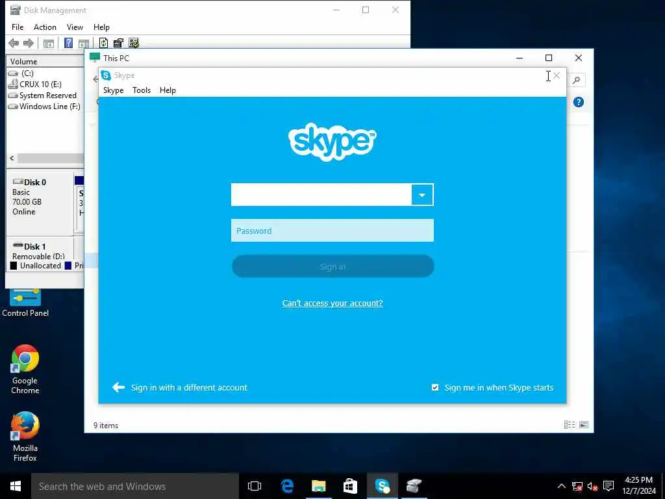This screenshot has height=499, width=665.
Task: Click the This PC title bar monitor icon
Action: (95, 58)
